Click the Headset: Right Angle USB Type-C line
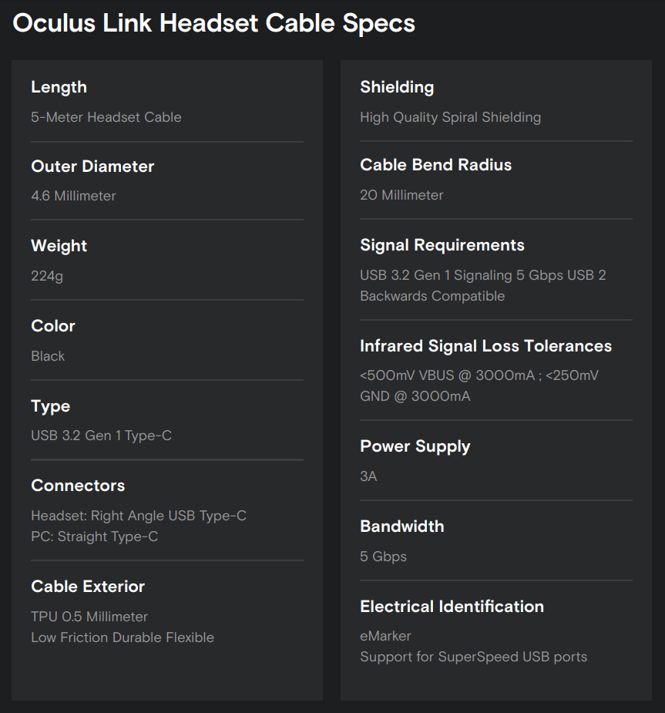Viewport: 665px width, 713px height. coord(139,516)
